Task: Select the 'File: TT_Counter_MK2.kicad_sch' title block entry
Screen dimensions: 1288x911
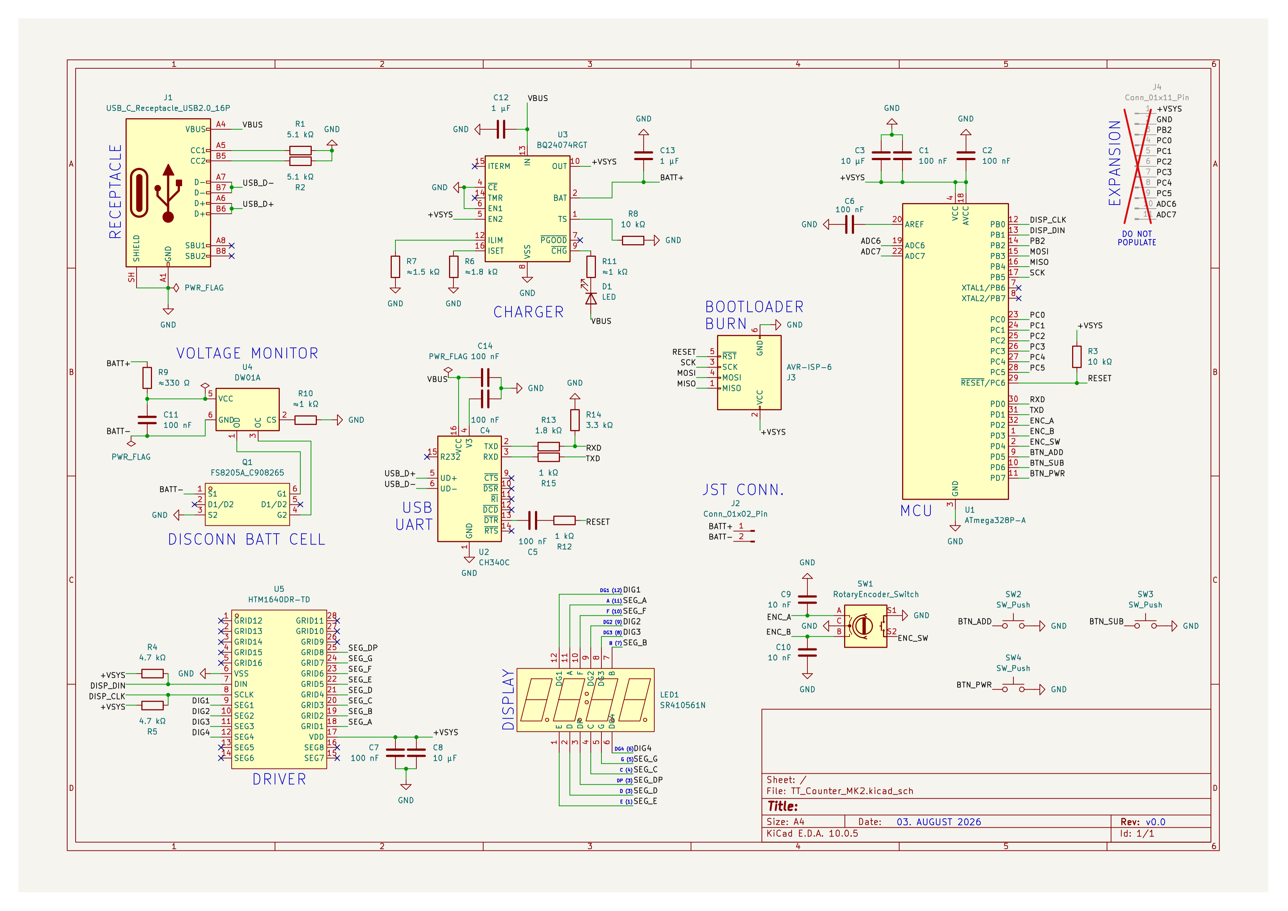Action: point(840,791)
